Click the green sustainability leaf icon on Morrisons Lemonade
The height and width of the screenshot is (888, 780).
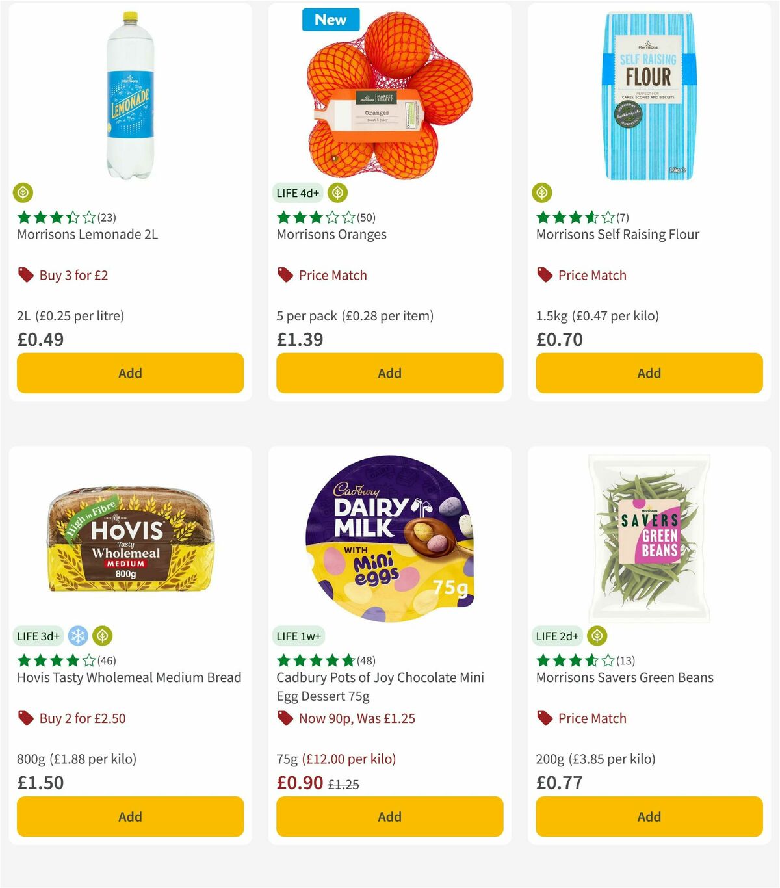(23, 192)
